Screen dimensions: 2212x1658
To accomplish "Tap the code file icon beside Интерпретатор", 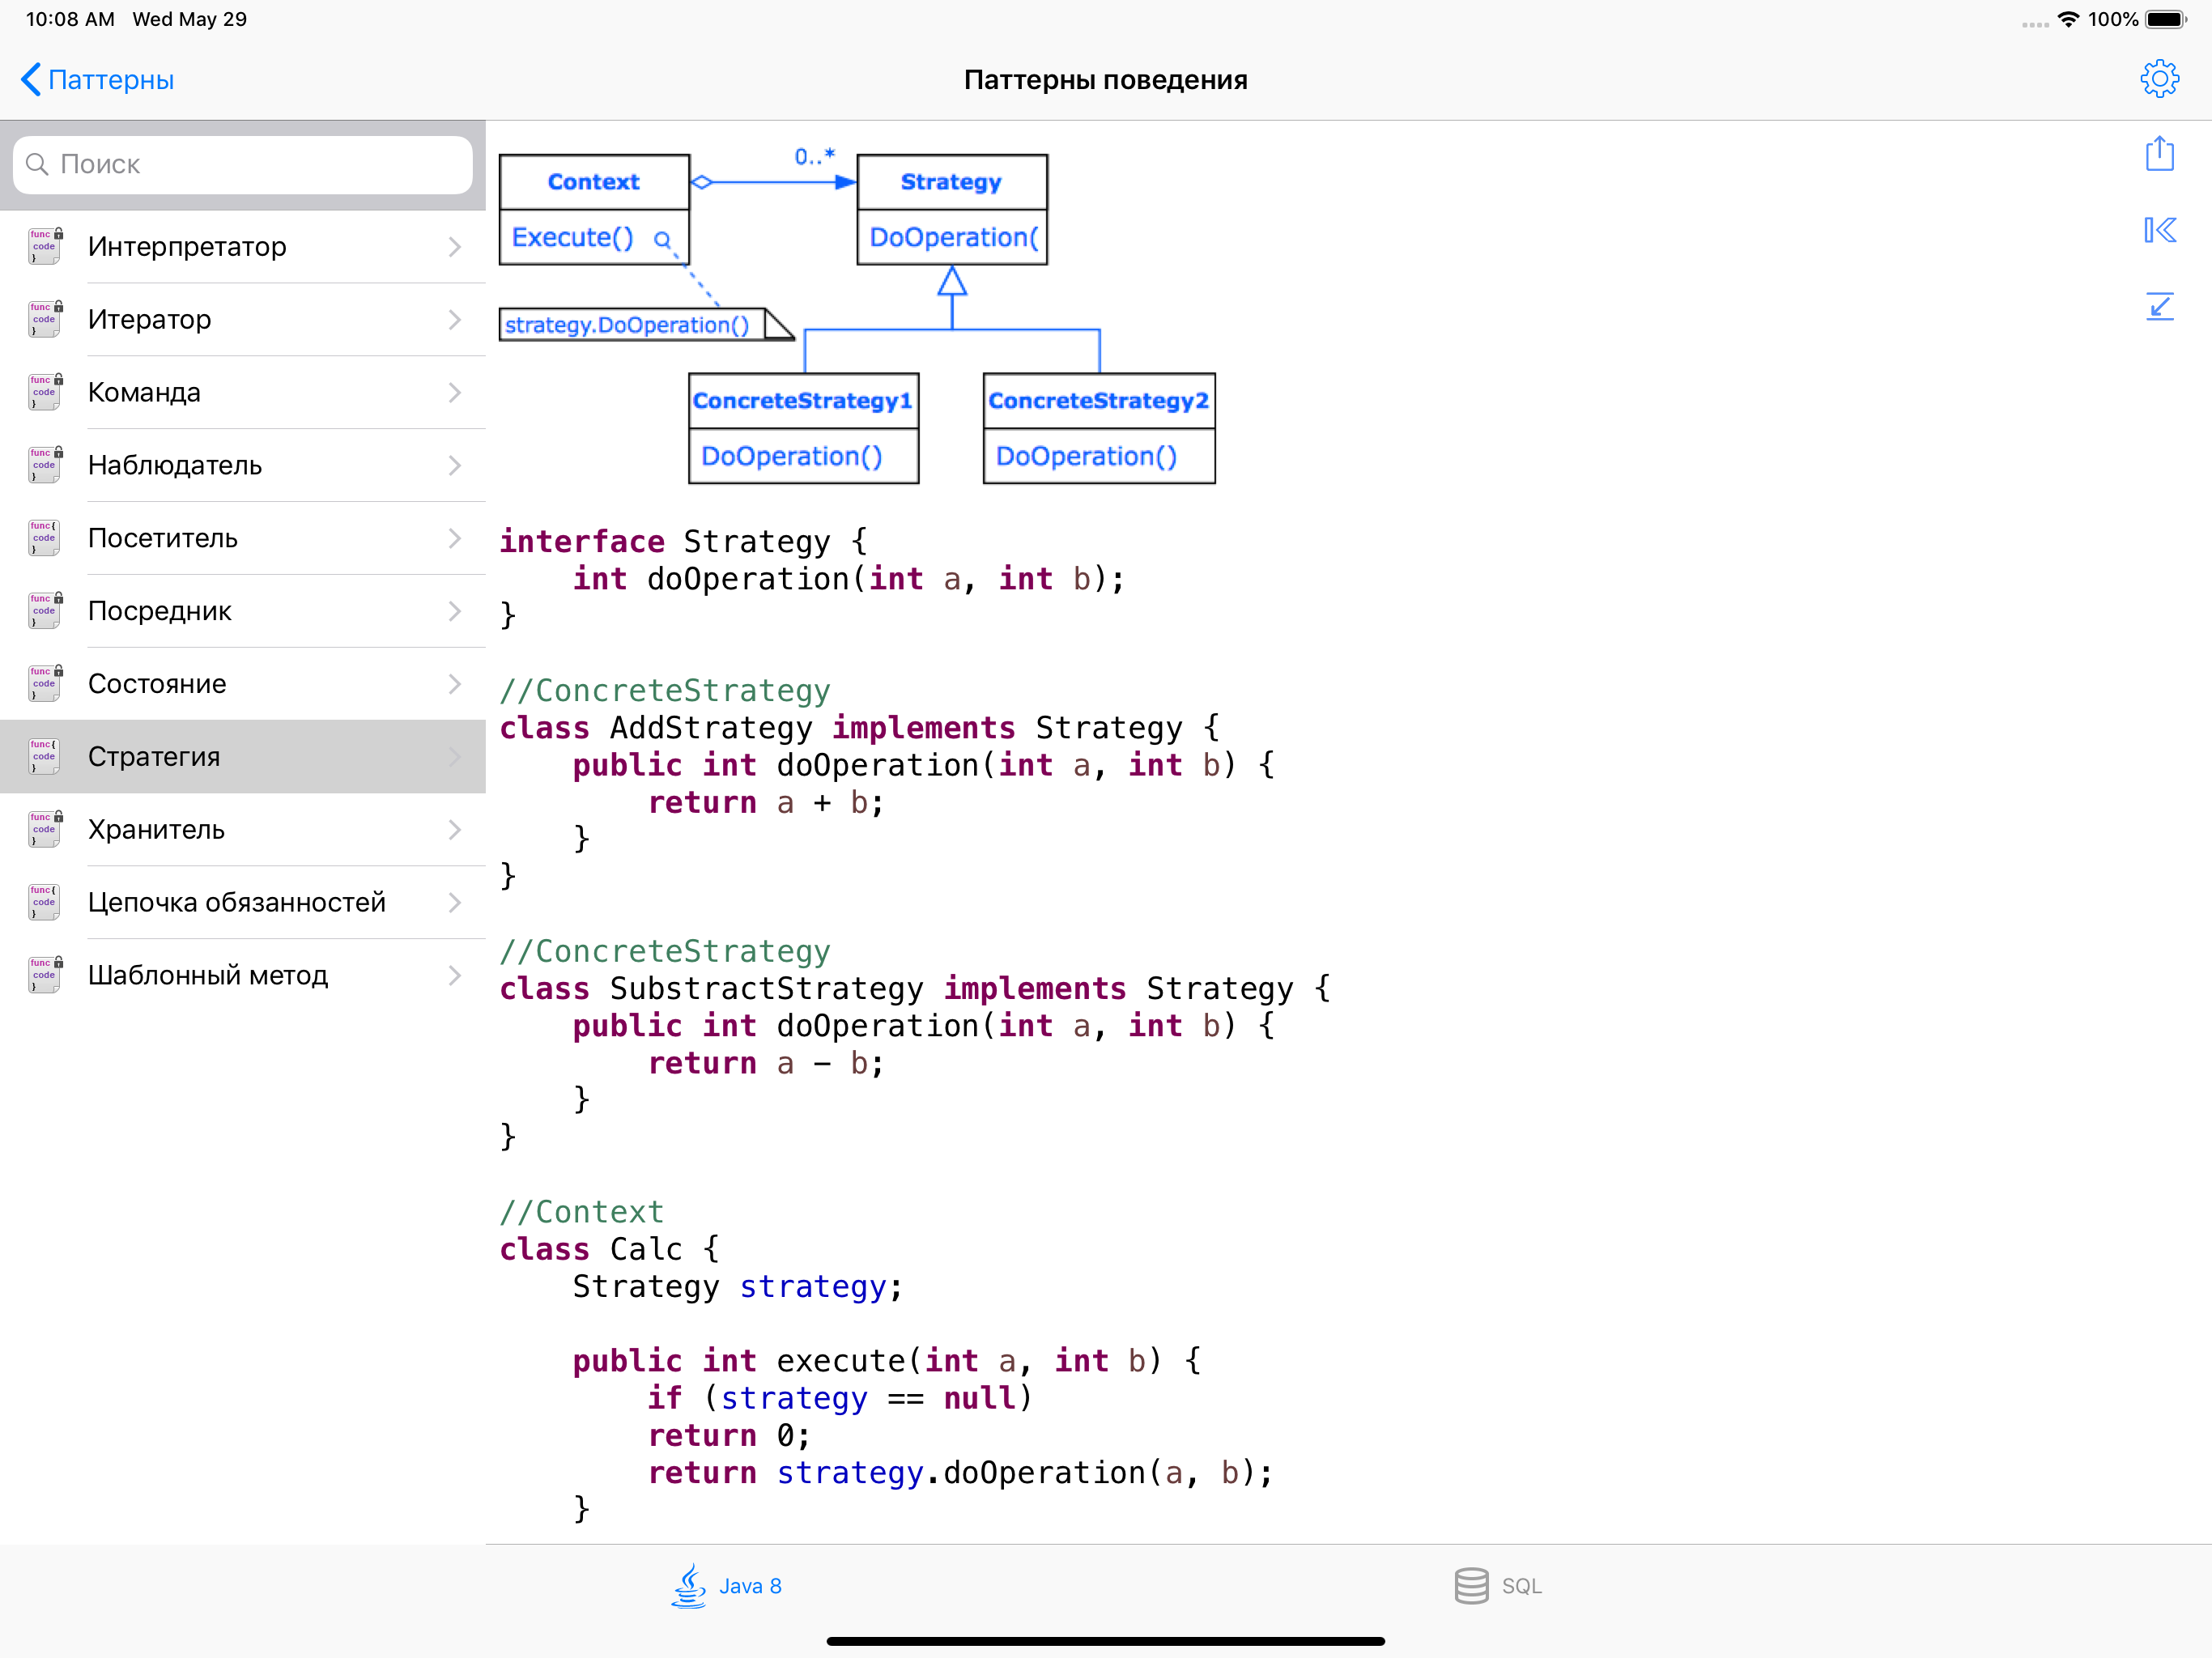I will (45, 246).
